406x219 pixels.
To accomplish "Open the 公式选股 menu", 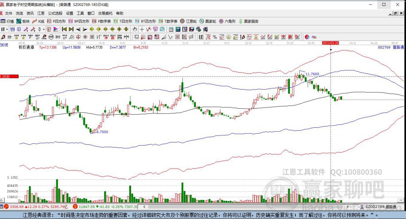I will pos(55,13).
